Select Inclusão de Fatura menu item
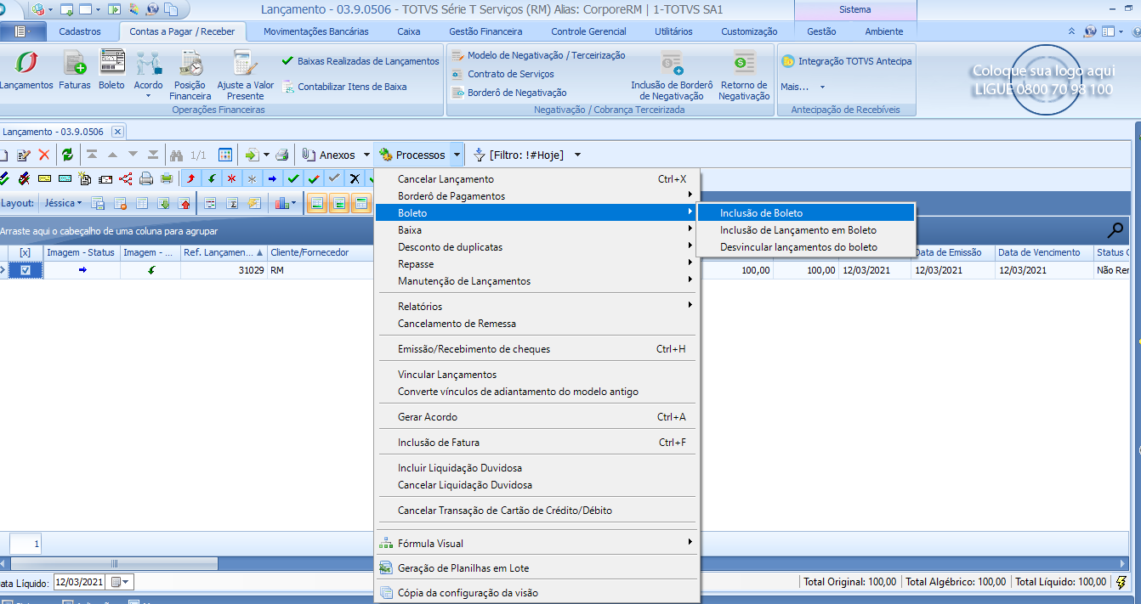This screenshot has height=604, width=1141. coord(537,443)
